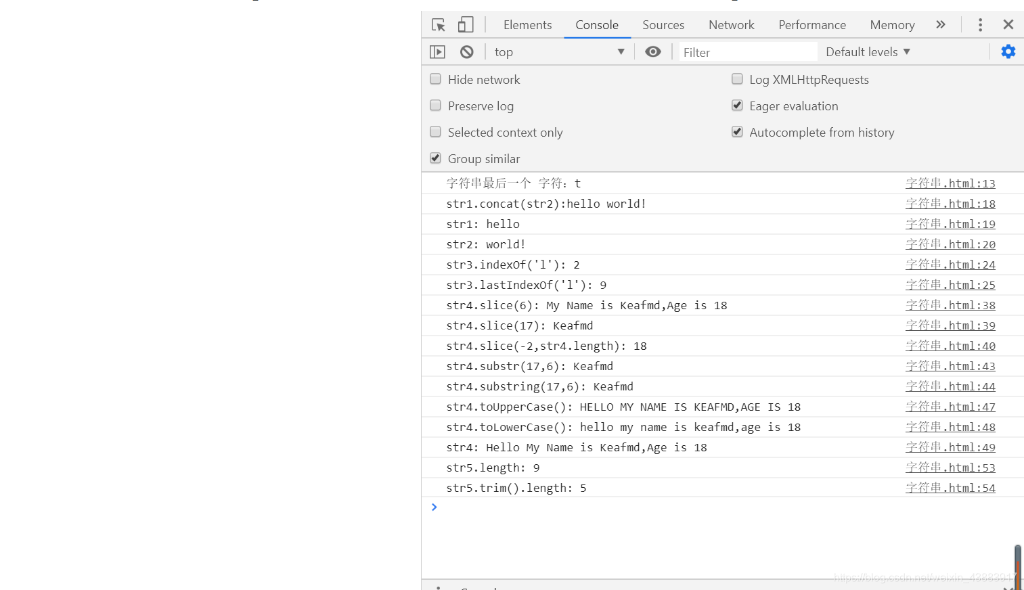
Task: Check the Preserve log option
Action: click(x=436, y=106)
